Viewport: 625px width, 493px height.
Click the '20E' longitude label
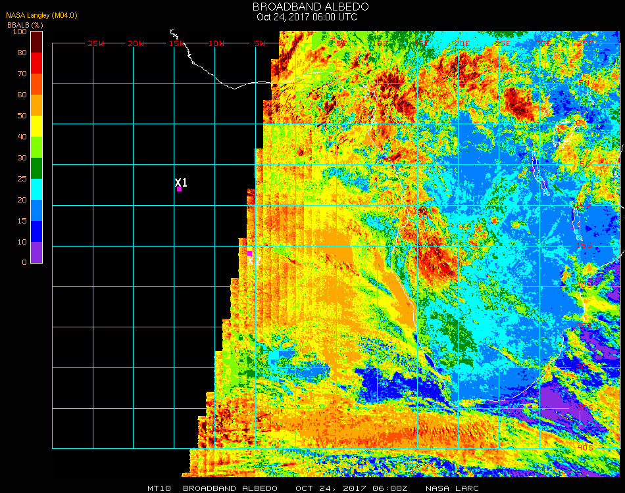[462, 43]
